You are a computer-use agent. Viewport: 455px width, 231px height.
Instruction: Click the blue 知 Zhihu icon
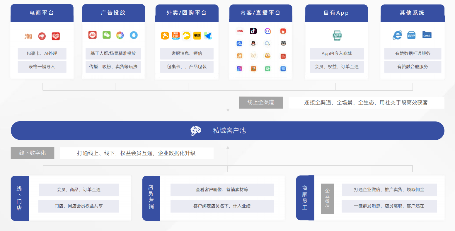click(283, 69)
